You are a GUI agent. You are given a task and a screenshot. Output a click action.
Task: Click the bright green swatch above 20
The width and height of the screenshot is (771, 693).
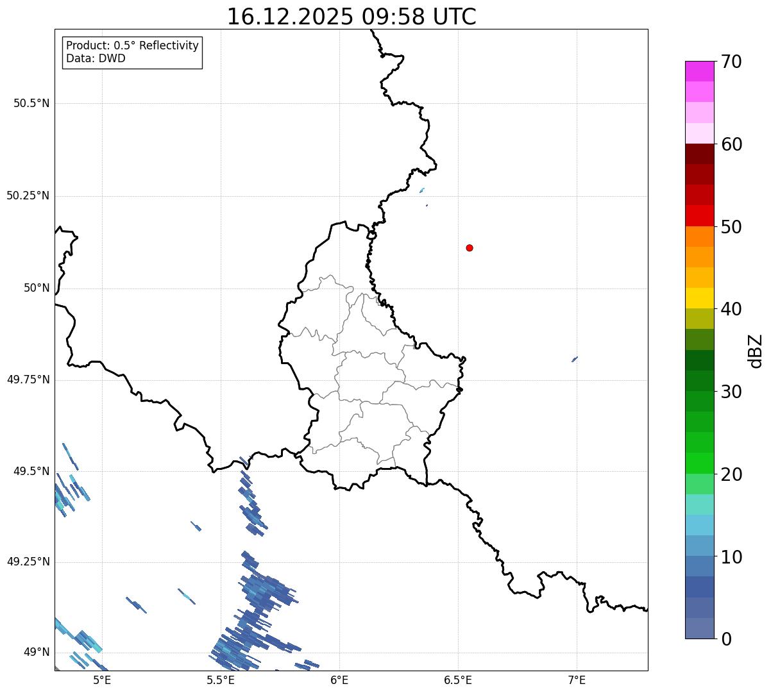(699, 463)
